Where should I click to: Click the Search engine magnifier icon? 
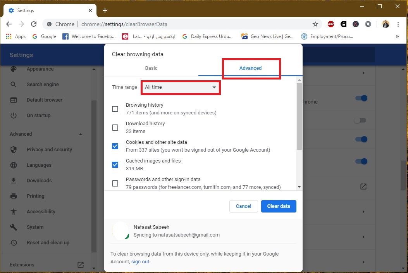click(x=14, y=85)
